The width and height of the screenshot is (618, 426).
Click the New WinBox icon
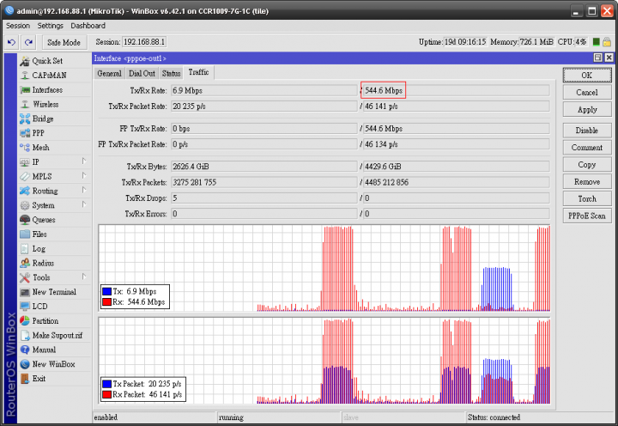click(25, 364)
